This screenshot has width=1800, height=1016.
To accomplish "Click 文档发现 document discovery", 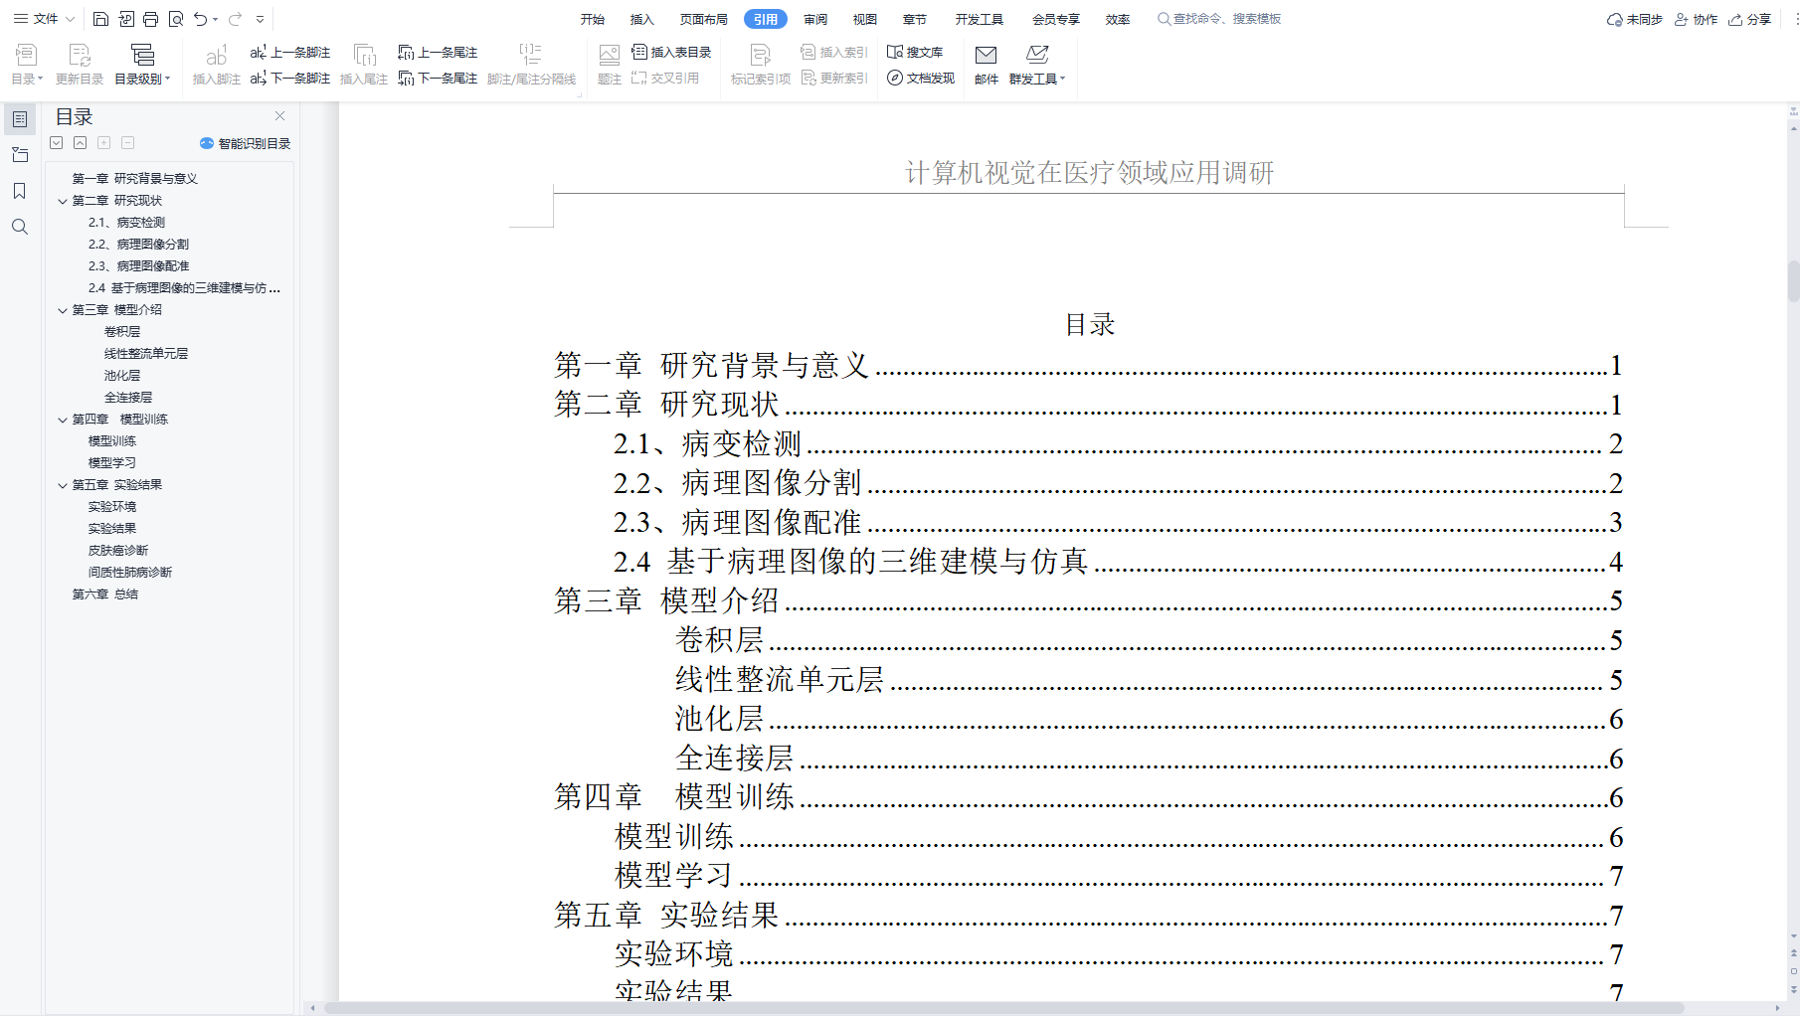I will [x=921, y=78].
